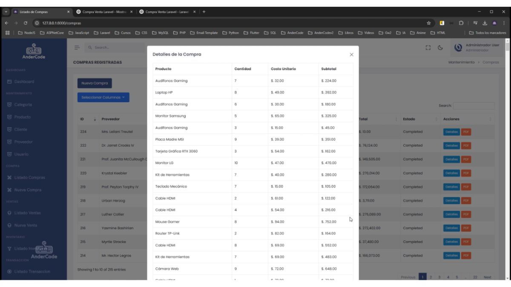
Task: Open the Laravel bookmarks folder
Action: point(102,33)
